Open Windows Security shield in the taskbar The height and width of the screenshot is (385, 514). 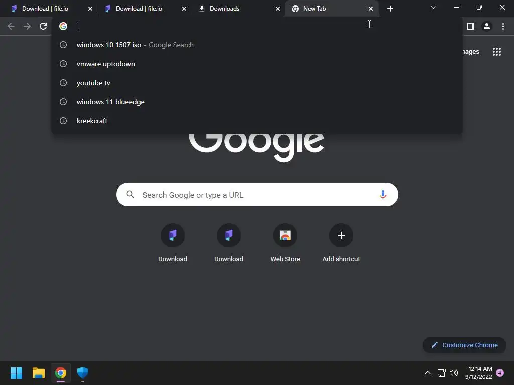(x=83, y=373)
